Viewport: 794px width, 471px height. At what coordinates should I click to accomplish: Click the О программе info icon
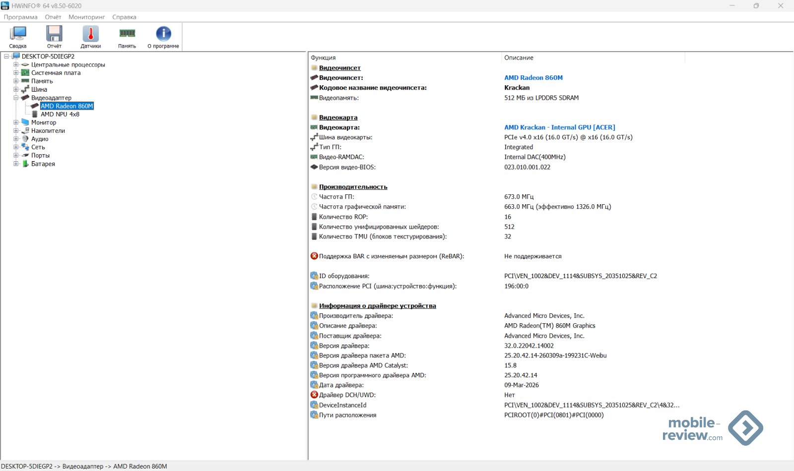[x=163, y=34]
